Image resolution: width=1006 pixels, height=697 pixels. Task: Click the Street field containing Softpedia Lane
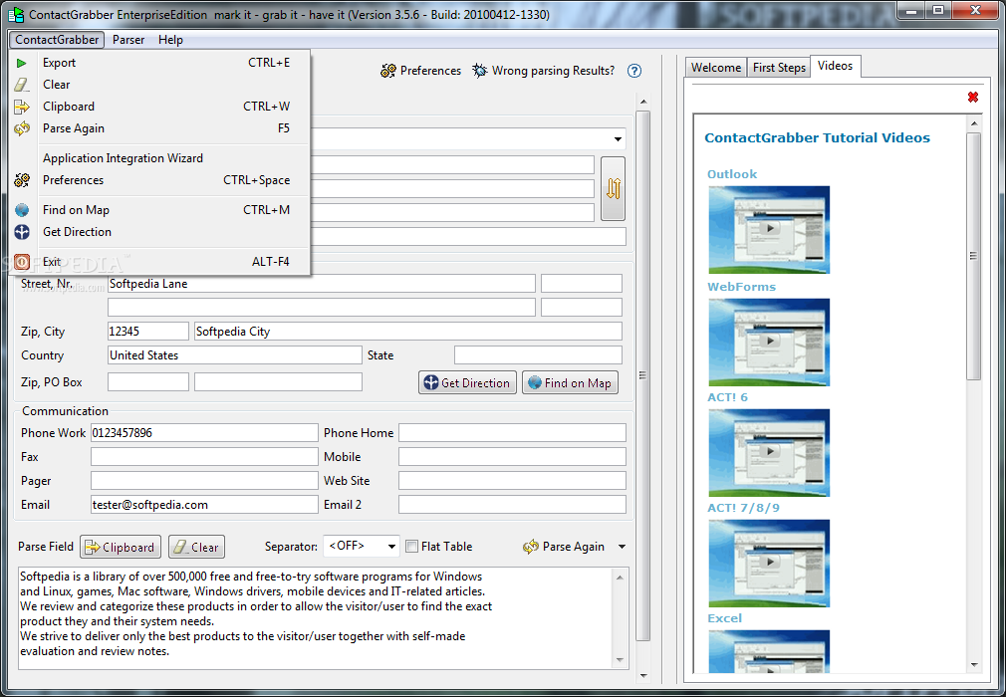click(322, 284)
